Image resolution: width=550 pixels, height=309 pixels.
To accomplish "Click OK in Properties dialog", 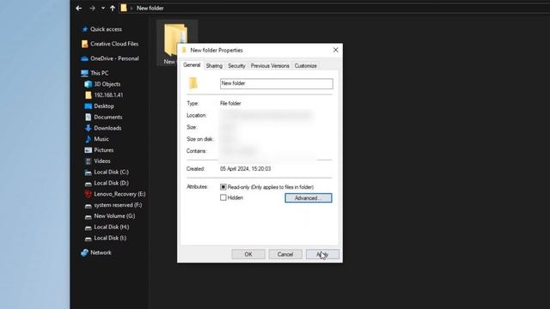I will [248, 254].
